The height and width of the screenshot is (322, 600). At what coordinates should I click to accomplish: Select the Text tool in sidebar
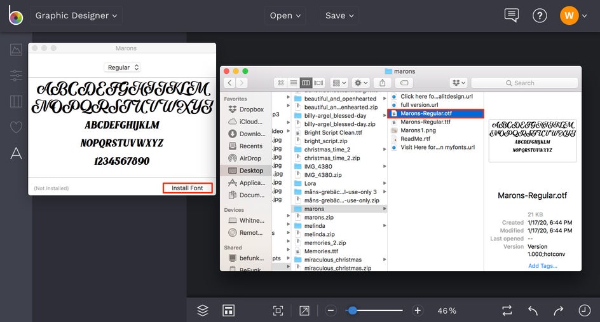[16, 153]
